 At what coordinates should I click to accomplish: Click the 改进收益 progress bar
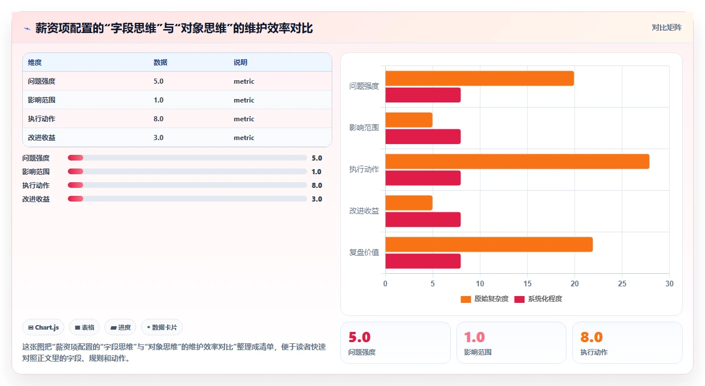pos(187,199)
